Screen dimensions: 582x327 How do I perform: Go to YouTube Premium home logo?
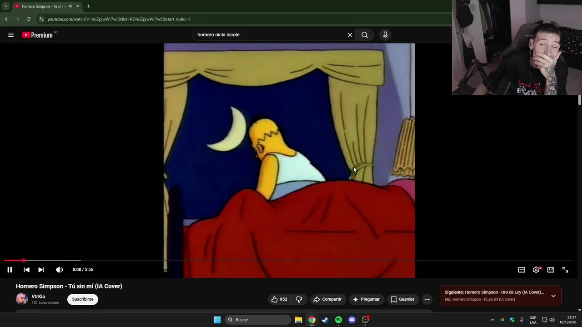pyautogui.click(x=38, y=35)
